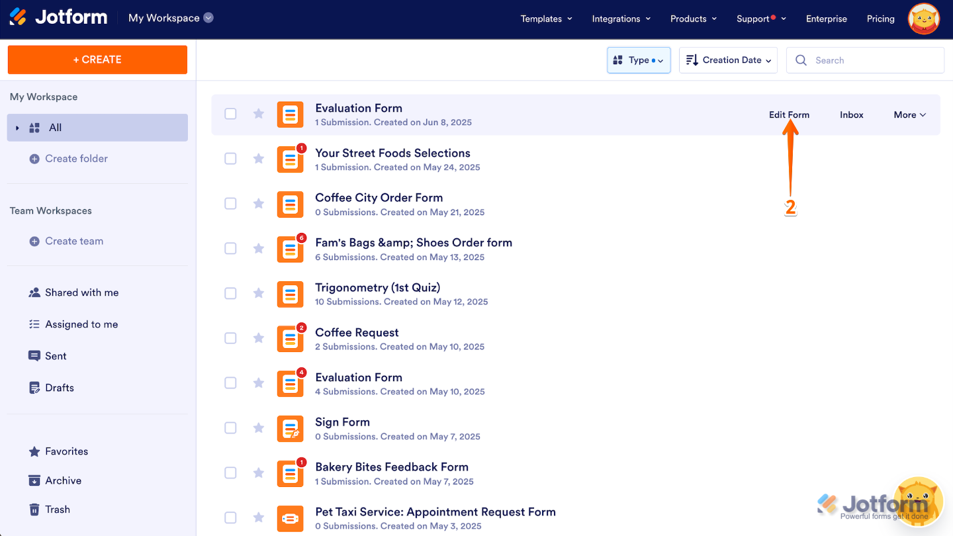Click the CREATE button
Viewport: 953px width, 536px height.
(x=97, y=60)
